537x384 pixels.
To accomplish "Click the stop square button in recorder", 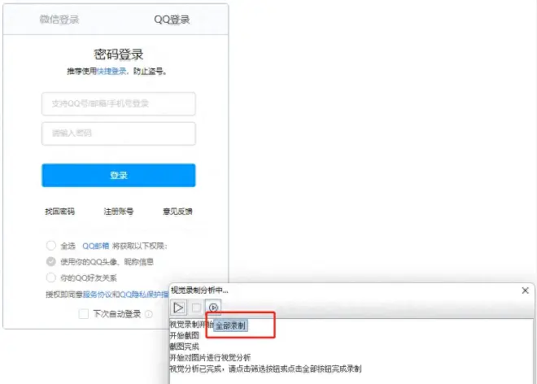I will pyautogui.click(x=196, y=308).
